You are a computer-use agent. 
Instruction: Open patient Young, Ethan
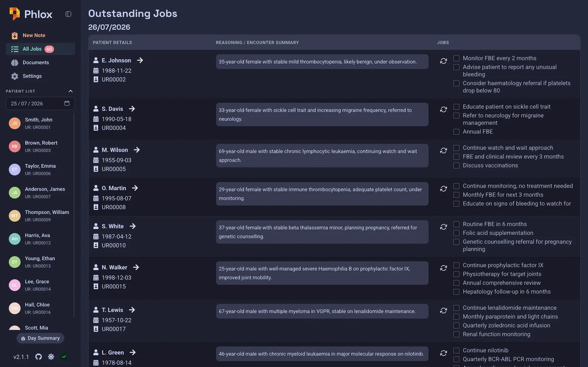pos(40,262)
